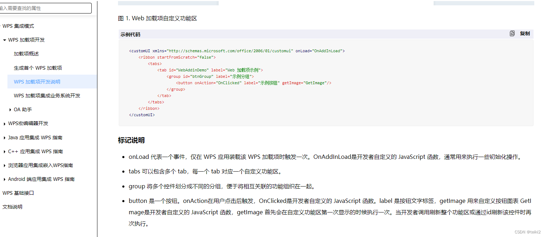Click the attribute search input field
This screenshot has width=546, height=237.
point(45,8)
